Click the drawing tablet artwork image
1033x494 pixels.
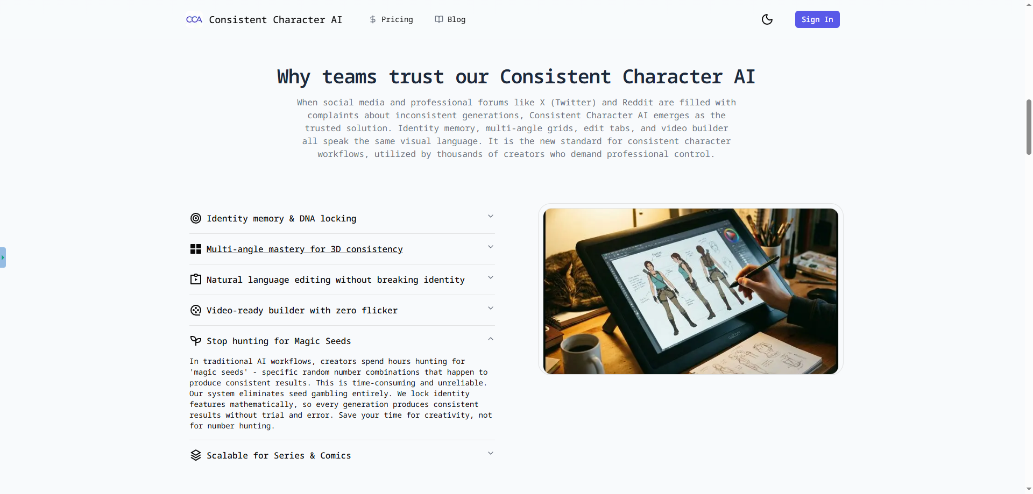[x=690, y=290]
